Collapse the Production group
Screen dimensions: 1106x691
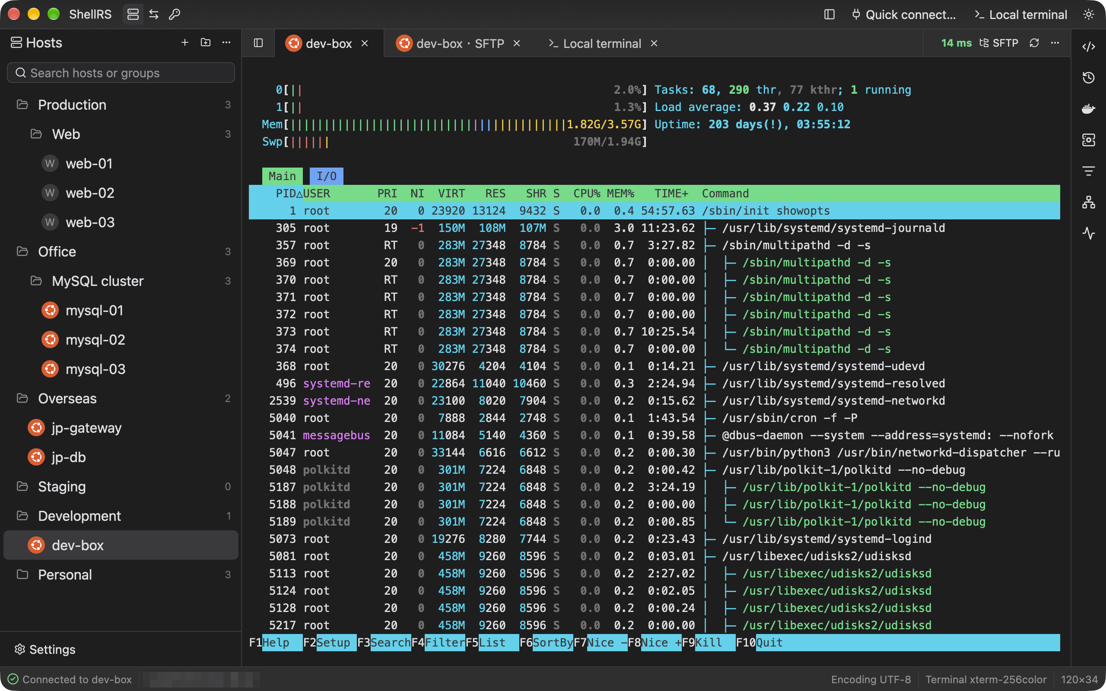pos(121,105)
